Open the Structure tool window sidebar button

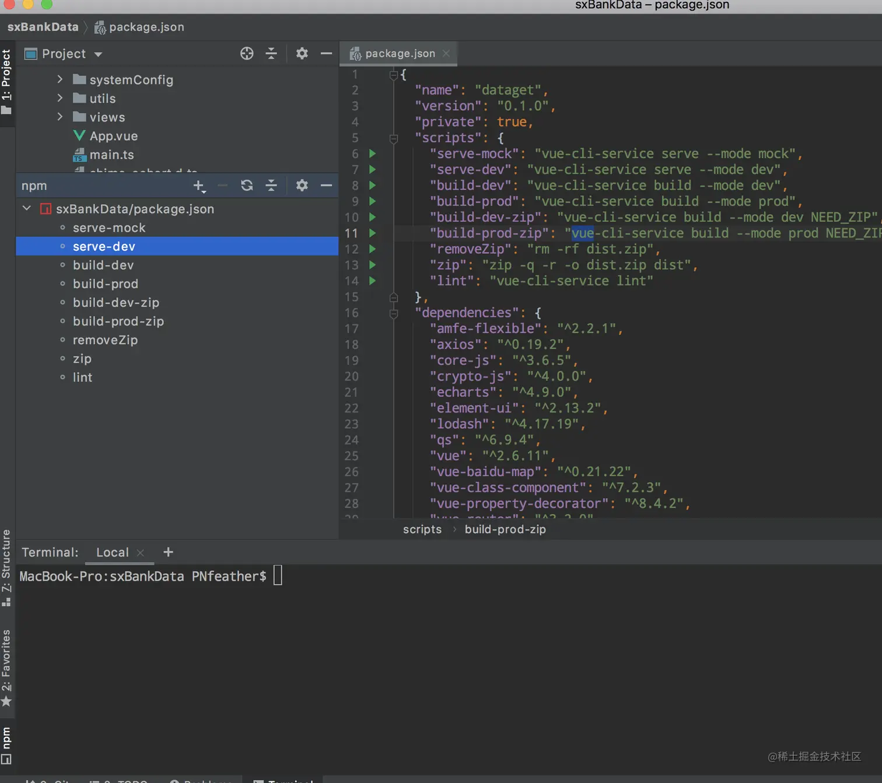(x=6, y=568)
